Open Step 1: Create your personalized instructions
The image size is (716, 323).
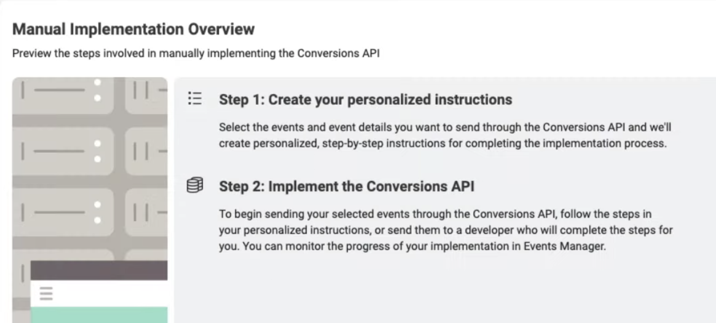tap(365, 100)
